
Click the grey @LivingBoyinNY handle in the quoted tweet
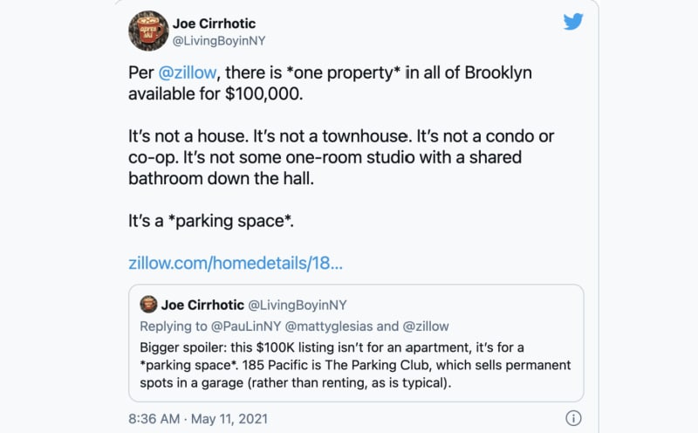click(298, 306)
